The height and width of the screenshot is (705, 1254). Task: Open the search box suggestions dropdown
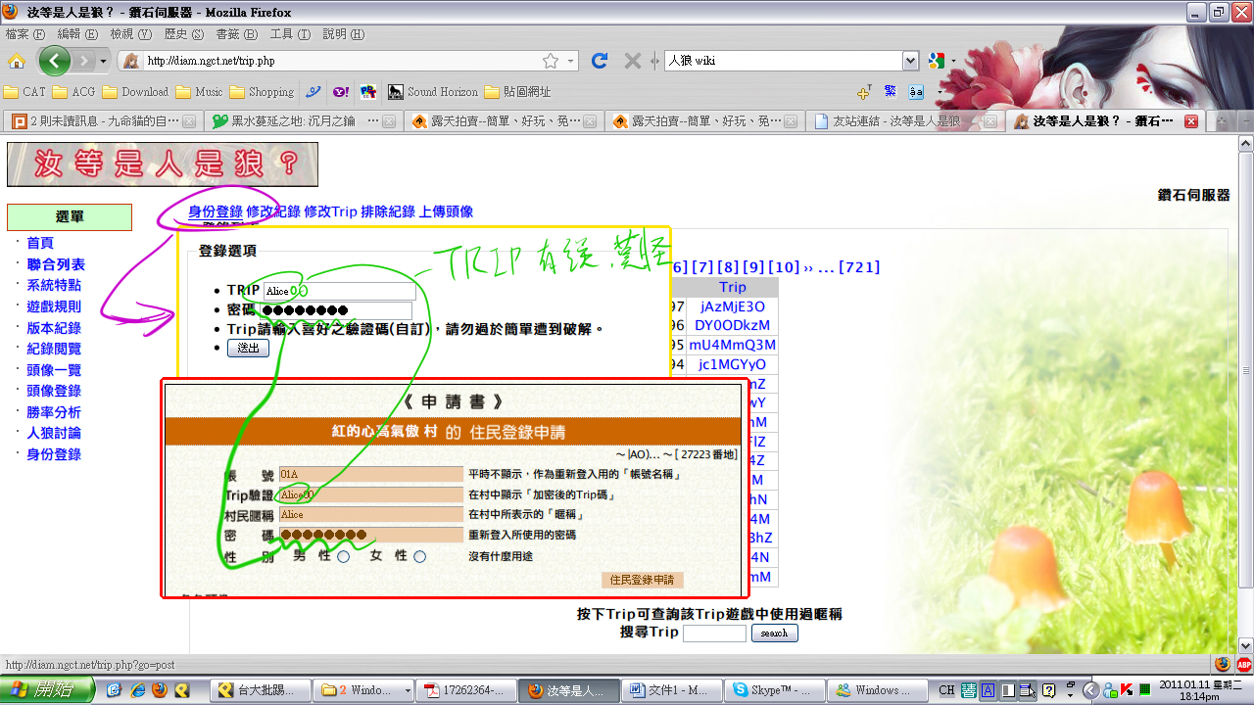(910, 61)
